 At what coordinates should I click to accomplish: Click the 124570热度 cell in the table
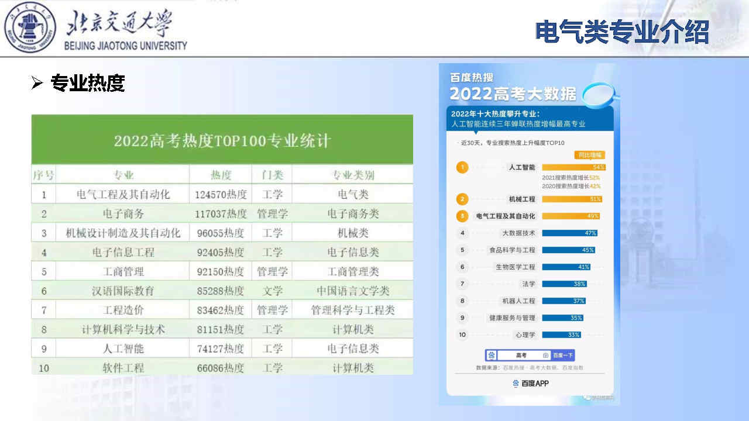221,194
